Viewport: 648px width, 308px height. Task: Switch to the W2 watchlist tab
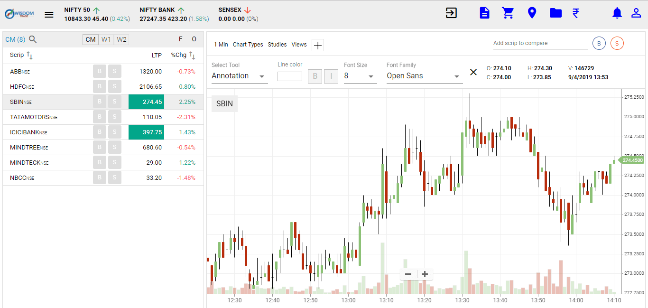pyautogui.click(x=121, y=39)
